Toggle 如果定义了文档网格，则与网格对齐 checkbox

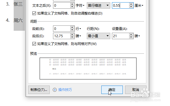34,44
